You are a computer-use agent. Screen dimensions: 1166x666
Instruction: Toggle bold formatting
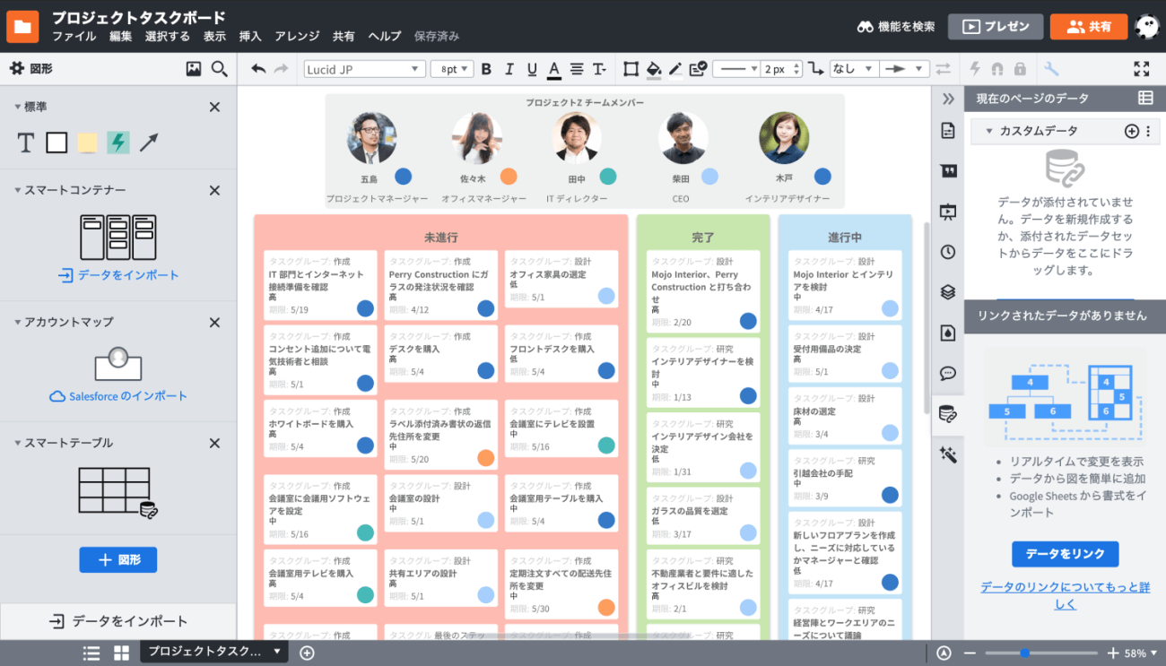[486, 69]
